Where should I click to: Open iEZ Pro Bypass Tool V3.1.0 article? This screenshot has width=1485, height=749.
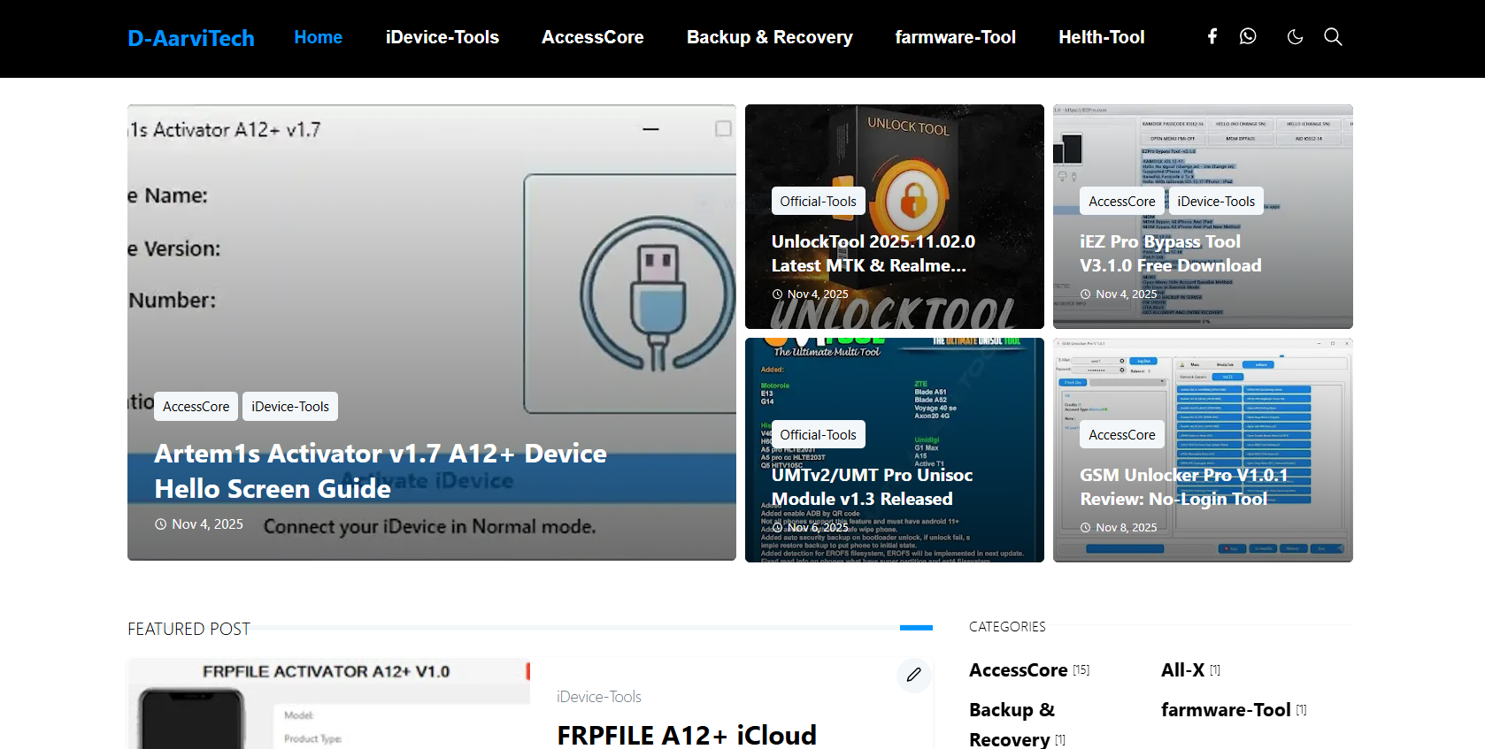pyautogui.click(x=1171, y=253)
